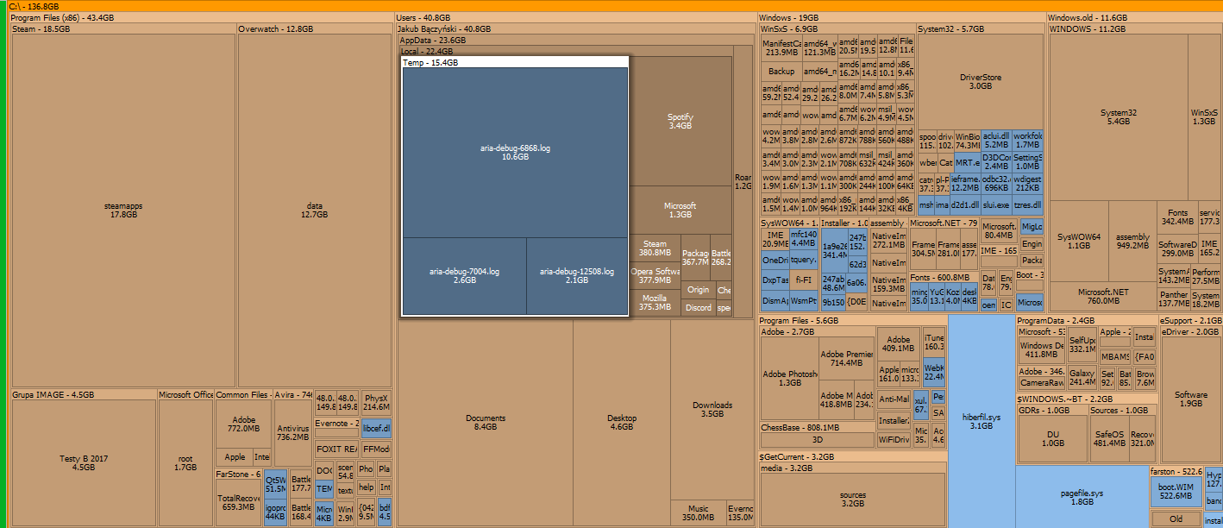Select the Desktop 4.6GB block
This screenshot has width=1223, height=528.
(x=622, y=422)
